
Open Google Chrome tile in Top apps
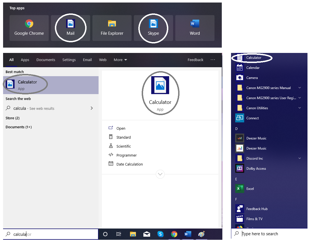click(29, 28)
